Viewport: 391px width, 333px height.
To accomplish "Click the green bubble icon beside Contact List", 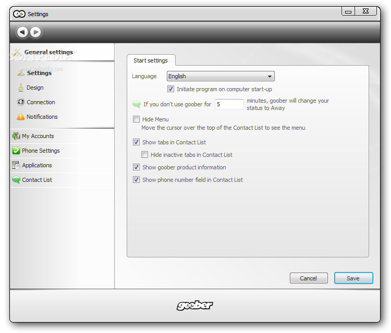I will tap(16, 180).
